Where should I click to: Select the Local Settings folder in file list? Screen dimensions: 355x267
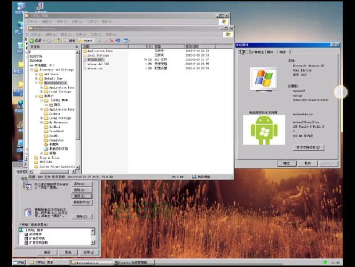click(96, 55)
